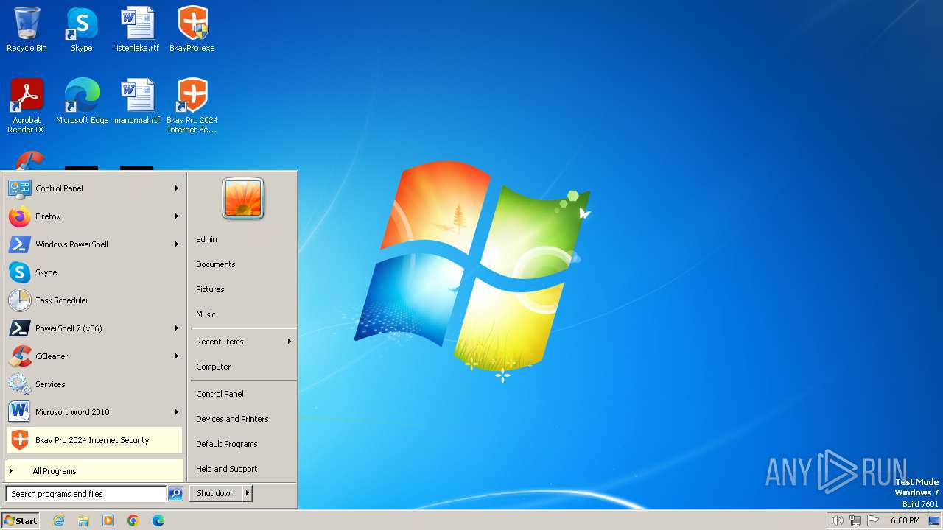Open Bkav Pro 2024 Internet Security desktop shortcut
The height and width of the screenshot is (530, 943).
(x=192, y=106)
